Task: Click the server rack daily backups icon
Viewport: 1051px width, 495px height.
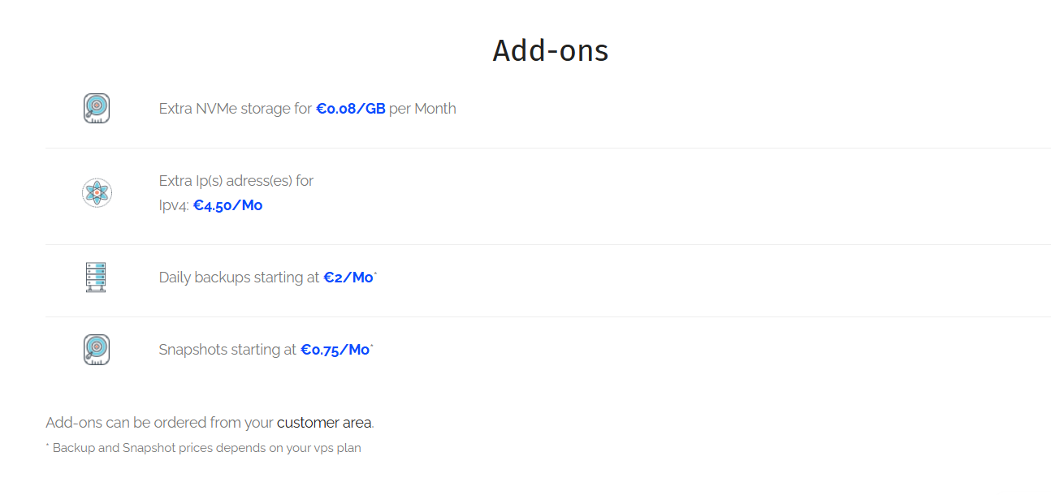Action: 96,278
